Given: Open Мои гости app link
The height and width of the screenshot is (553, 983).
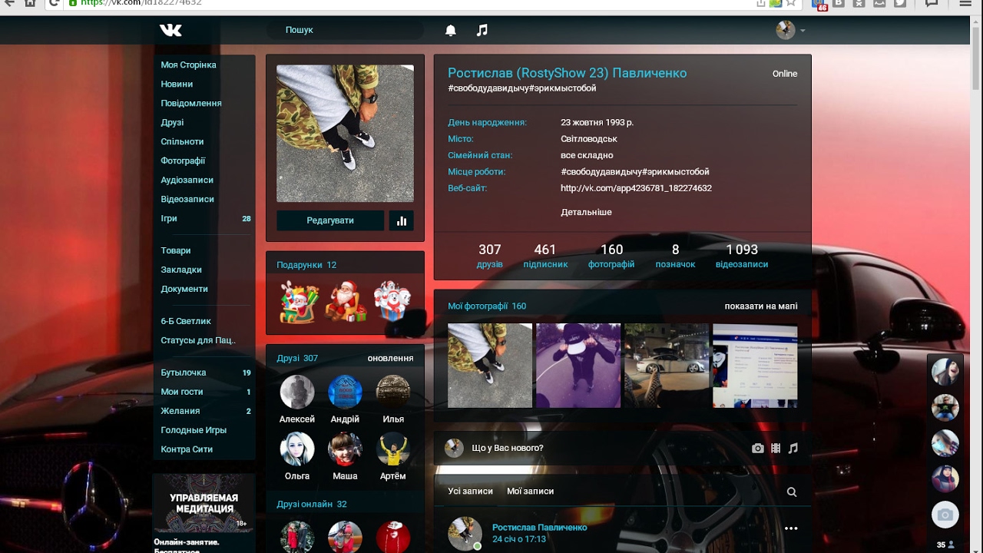Looking at the screenshot, I should click(182, 392).
